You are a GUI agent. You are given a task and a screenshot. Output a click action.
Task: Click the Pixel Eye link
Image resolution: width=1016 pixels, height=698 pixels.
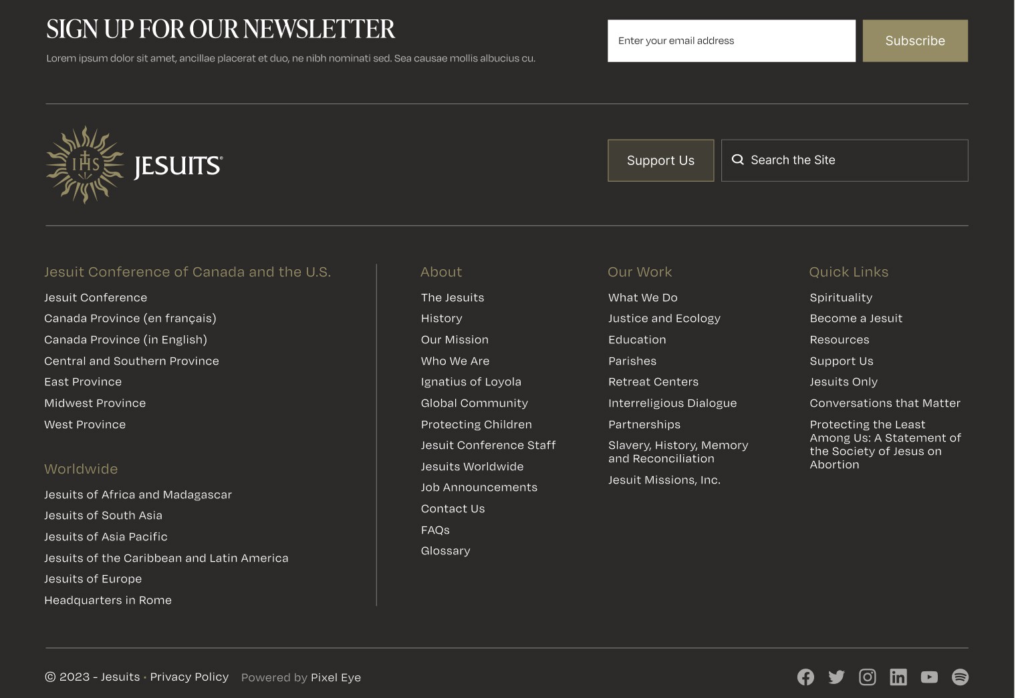click(x=336, y=677)
